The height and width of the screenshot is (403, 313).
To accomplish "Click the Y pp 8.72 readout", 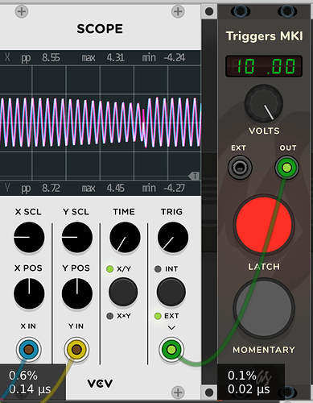I will 40,188.
